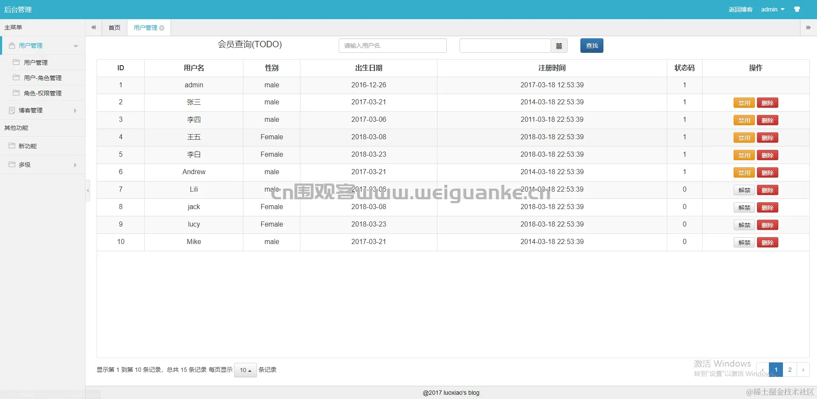
Task: Click the 查找 search button
Action: pos(592,46)
